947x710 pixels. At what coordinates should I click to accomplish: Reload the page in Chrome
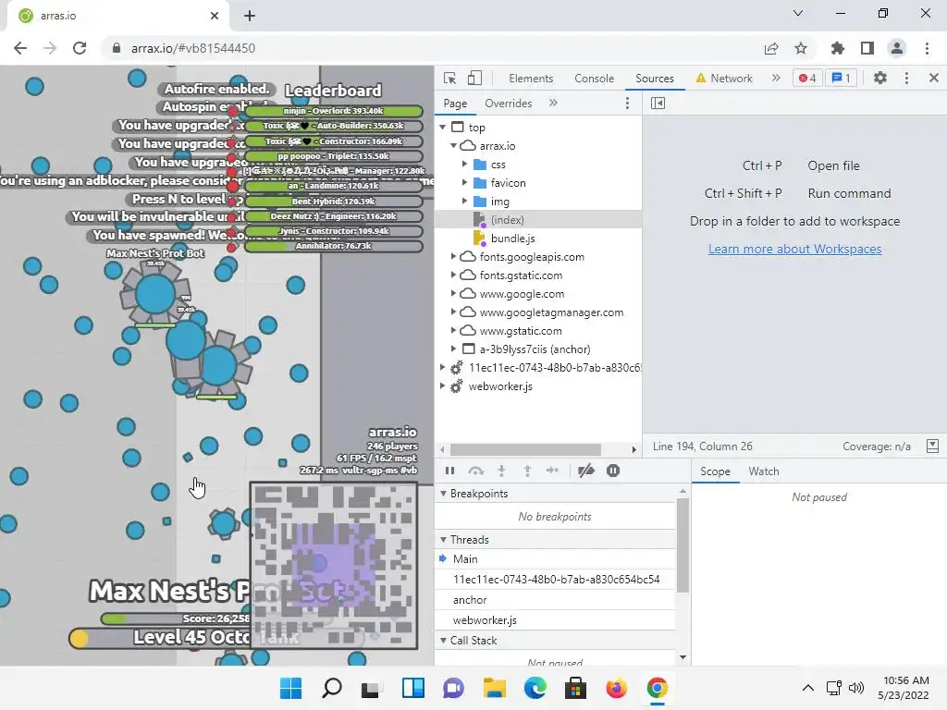[x=80, y=48]
